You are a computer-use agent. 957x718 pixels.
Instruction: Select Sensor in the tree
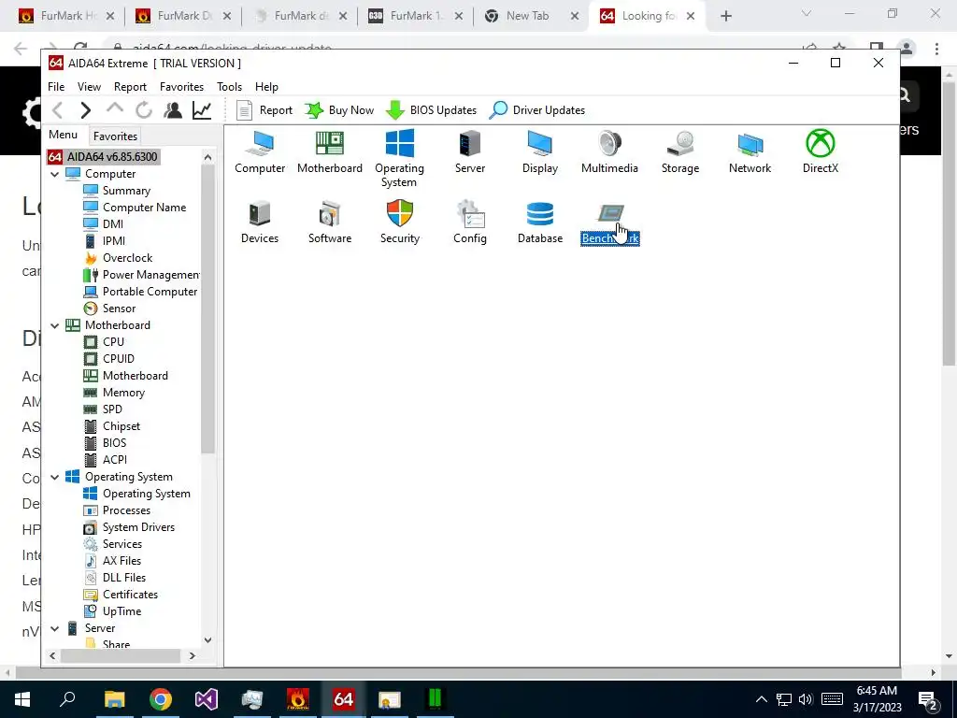point(109,309)
